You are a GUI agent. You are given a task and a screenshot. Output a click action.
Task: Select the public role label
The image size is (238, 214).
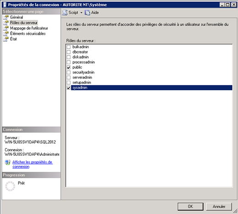click(77, 67)
